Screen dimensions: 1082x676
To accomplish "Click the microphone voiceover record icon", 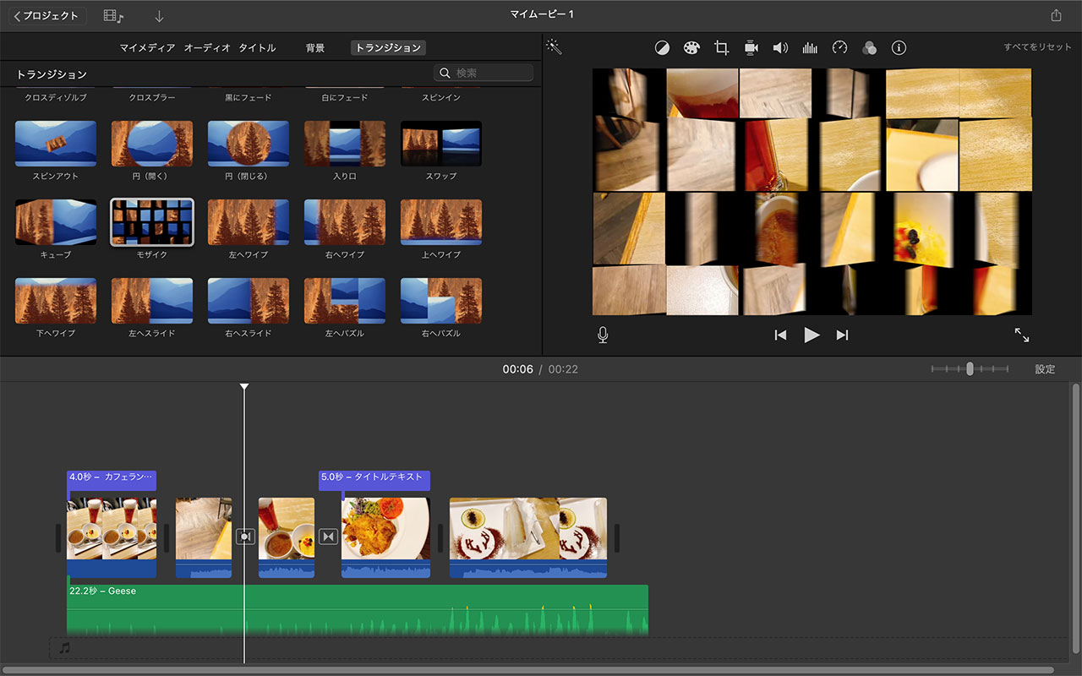I will coord(603,335).
